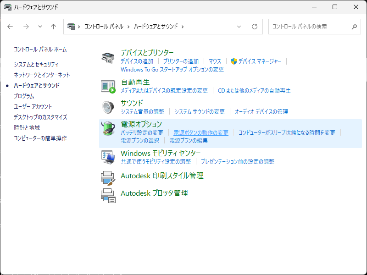Focus the コントロール パネルの検索 search field
367x275 pixels.
pyautogui.click(x=315, y=27)
